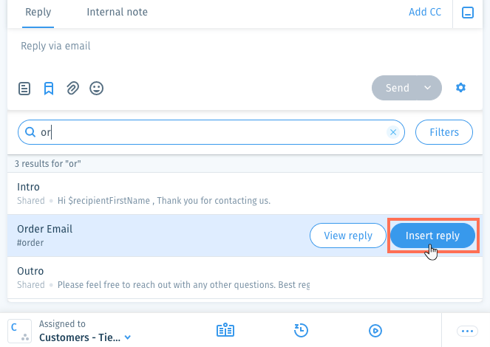Screen dimensions: 490x347
Task: Expand the Send button dropdown arrow
Action: click(427, 88)
